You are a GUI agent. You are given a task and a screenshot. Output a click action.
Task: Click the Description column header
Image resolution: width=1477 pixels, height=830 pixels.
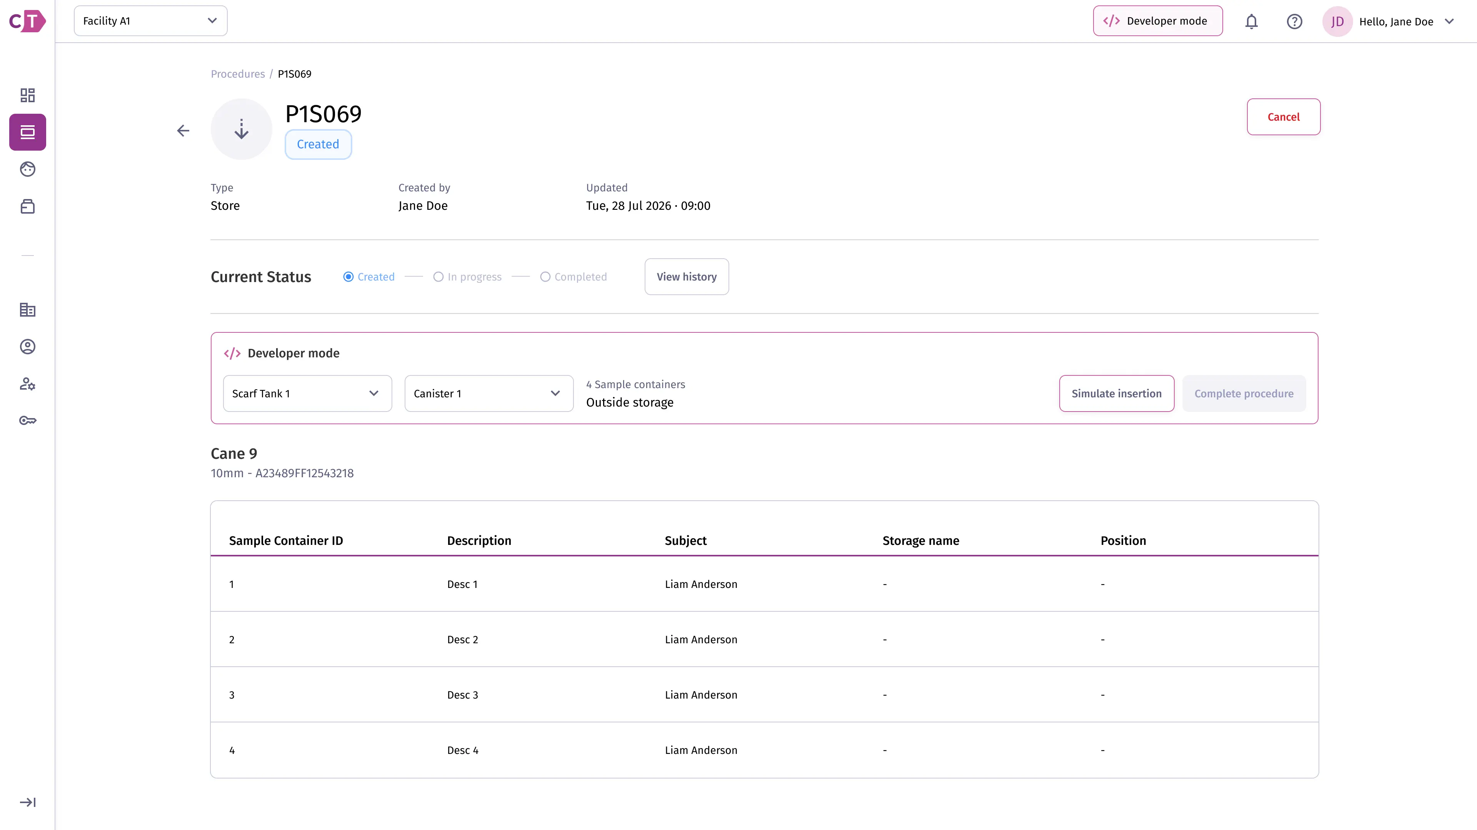click(x=479, y=541)
